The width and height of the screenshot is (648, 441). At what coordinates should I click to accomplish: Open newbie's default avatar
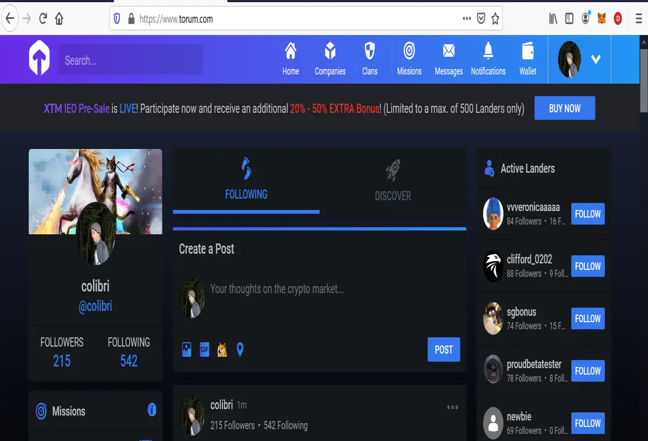click(x=493, y=423)
